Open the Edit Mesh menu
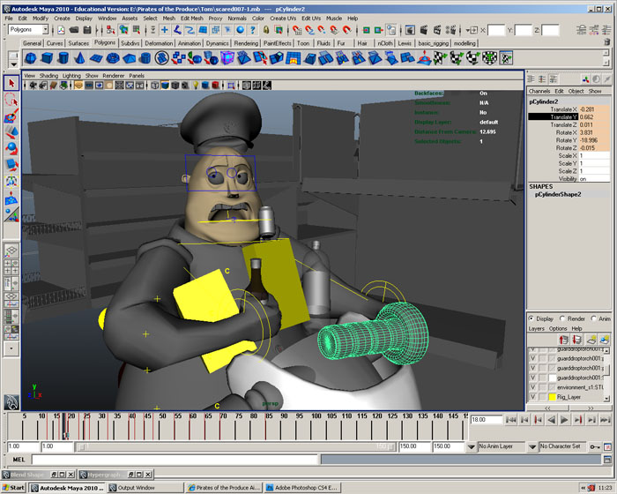Viewport: 617px width, 494px height. tap(191, 19)
